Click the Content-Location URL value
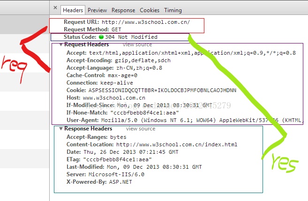Image resolution: width=308 pixels, height=201 pixels. 177,144
